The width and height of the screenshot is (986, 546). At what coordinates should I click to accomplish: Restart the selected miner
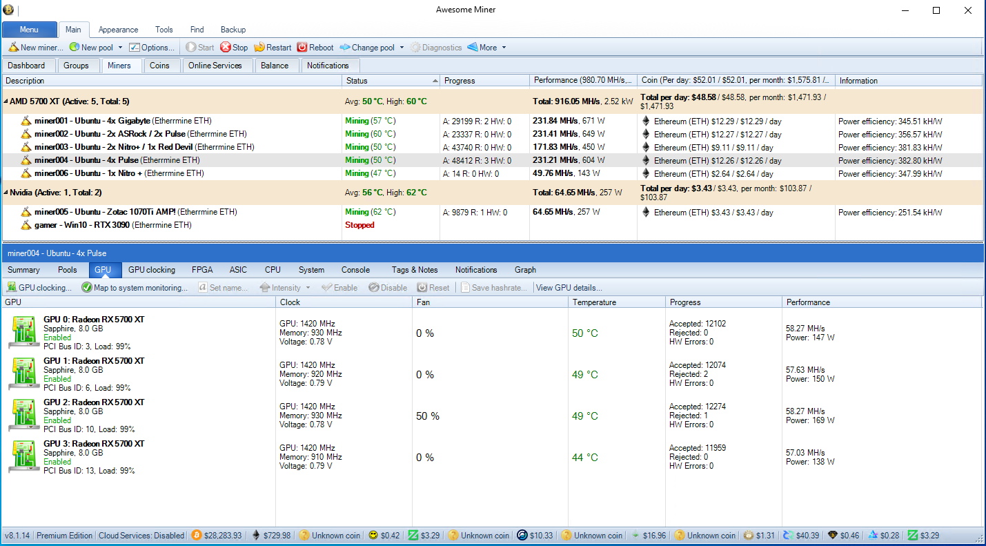pos(273,48)
